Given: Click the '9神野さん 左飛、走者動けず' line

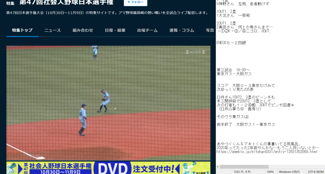Looking at the screenshot, I should (x=243, y=4).
